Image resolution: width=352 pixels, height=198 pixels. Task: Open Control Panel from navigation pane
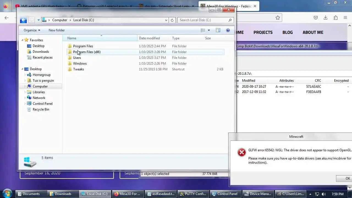click(x=43, y=104)
